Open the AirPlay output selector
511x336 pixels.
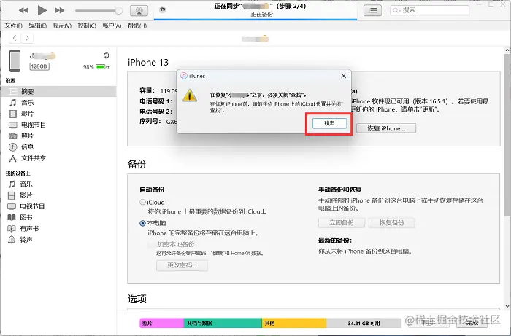(x=139, y=11)
